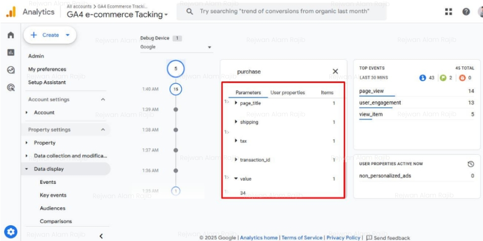Select the Items tab
This screenshot has width=483, height=241.
[x=327, y=93]
